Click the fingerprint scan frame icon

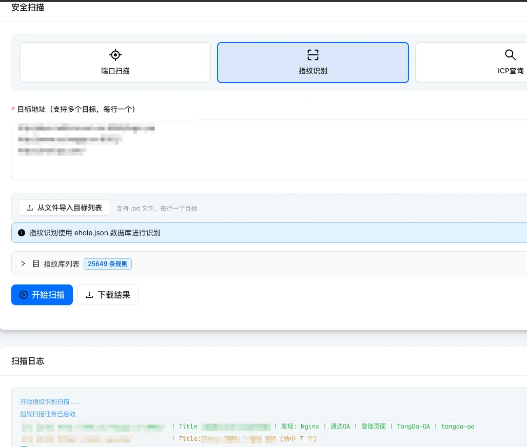(313, 55)
